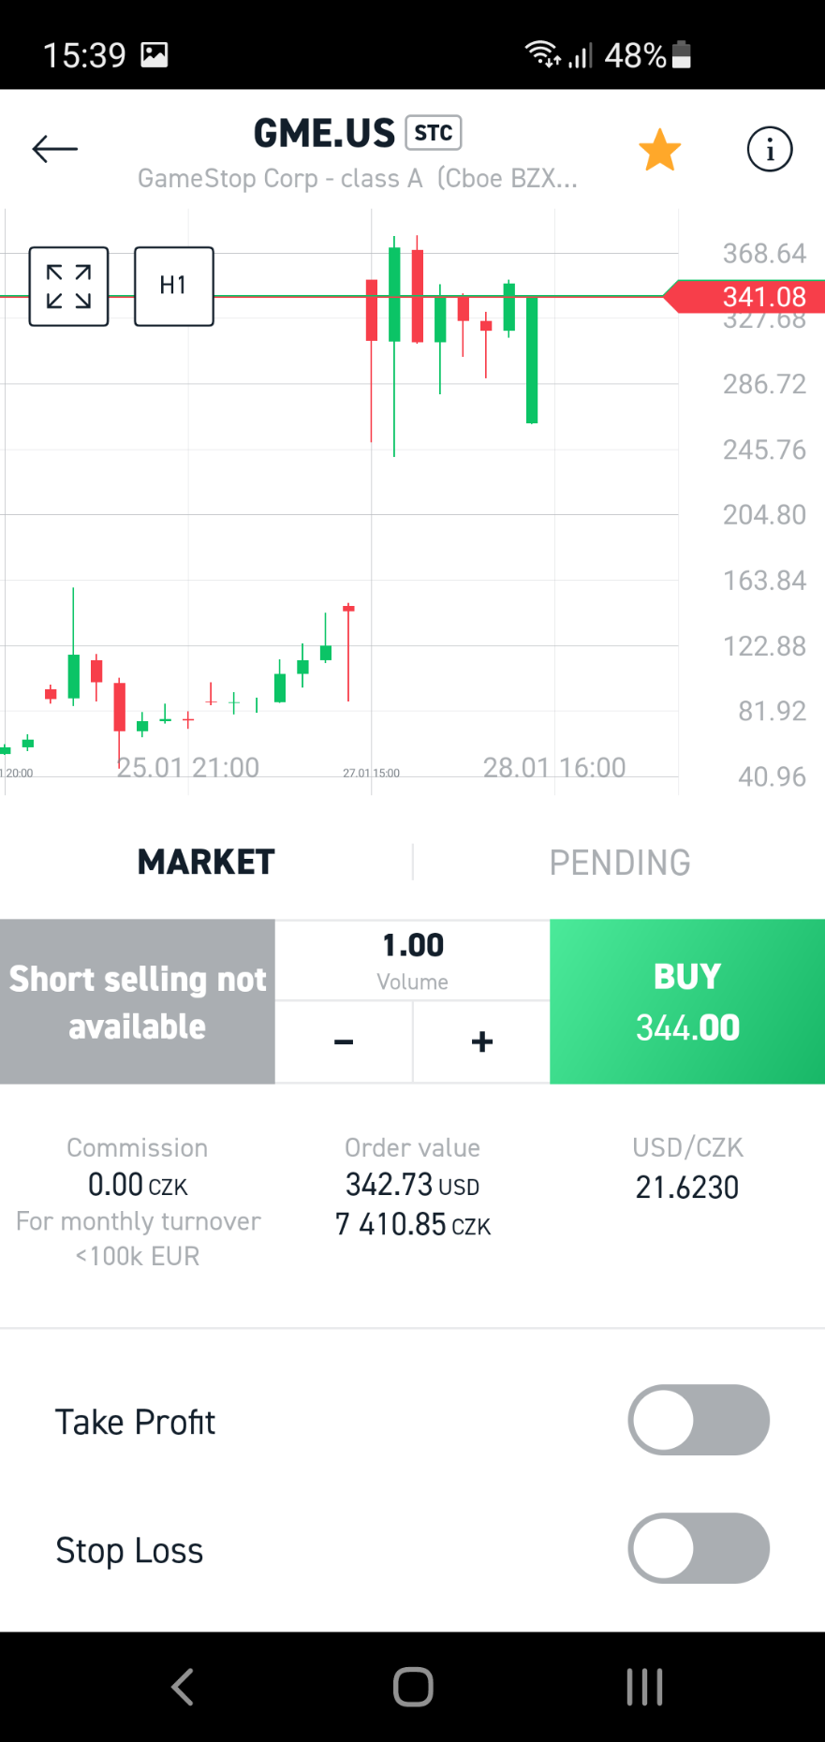This screenshot has width=825, height=1742.
Task: Open the Android recent apps button
Action: coord(644,1687)
